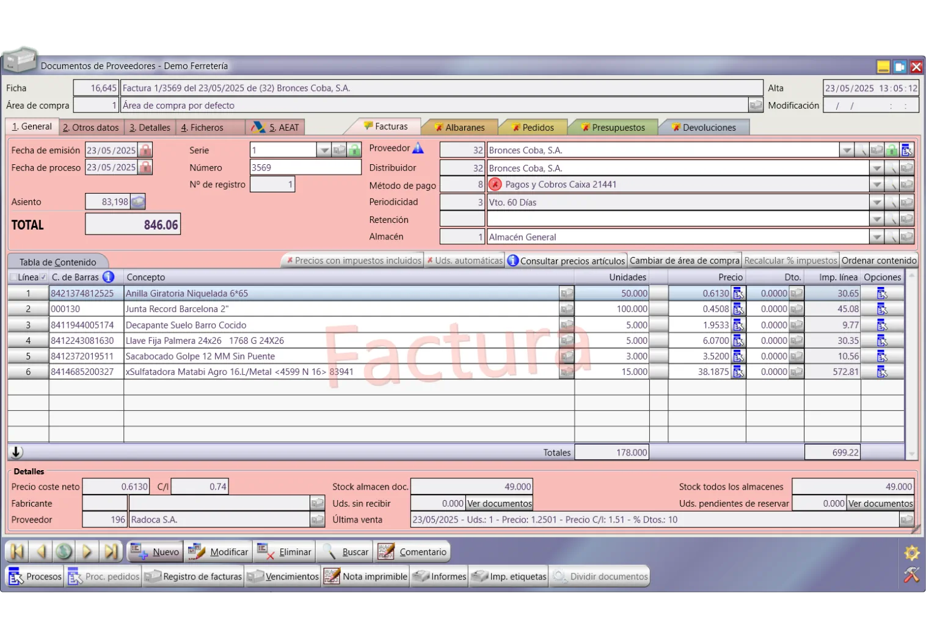Click the green refresh globe icon
The height and width of the screenshot is (635, 926).
(x=64, y=552)
